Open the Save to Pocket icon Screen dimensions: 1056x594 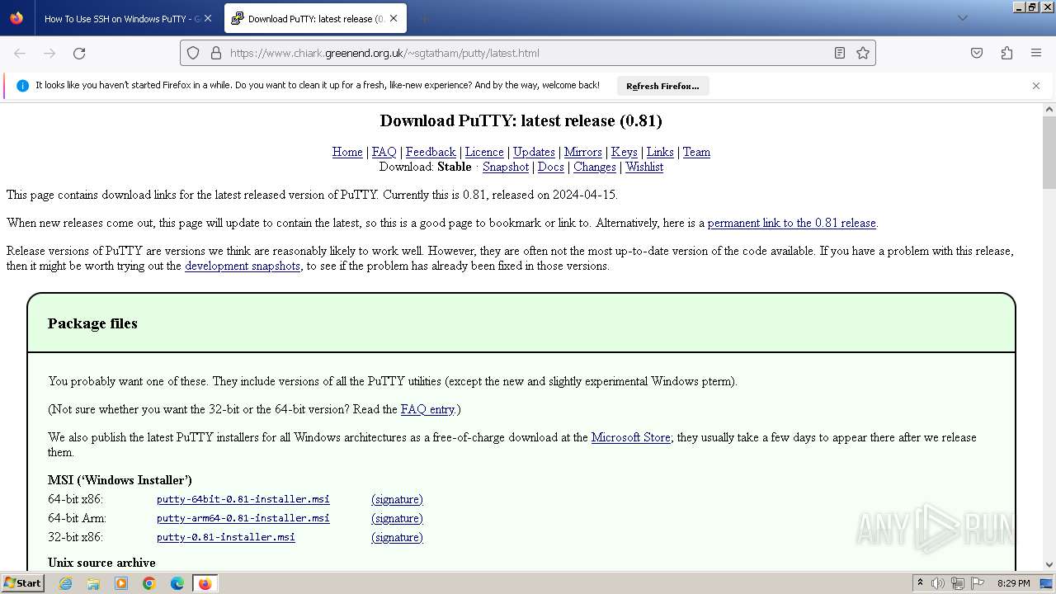(x=977, y=53)
